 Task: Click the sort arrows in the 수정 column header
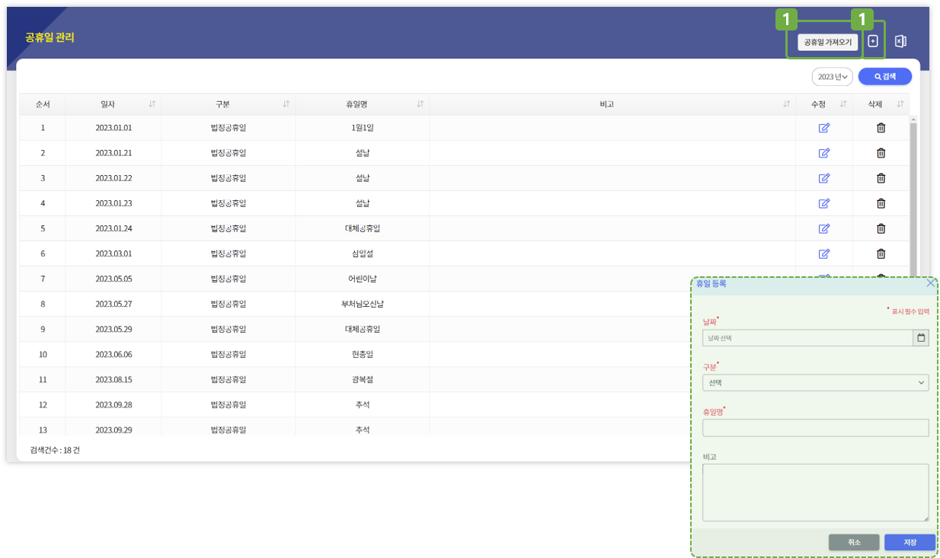pos(843,104)
